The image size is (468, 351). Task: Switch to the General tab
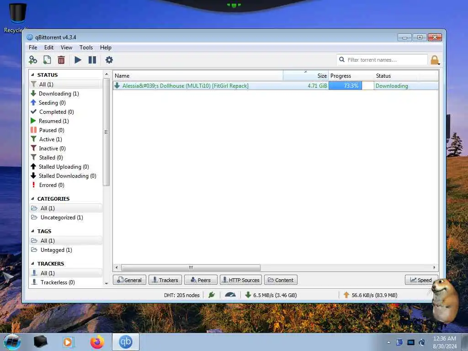point(129,280)
